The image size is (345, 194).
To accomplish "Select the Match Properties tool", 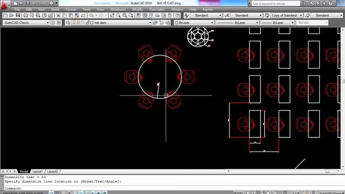I will click(77, 16).
